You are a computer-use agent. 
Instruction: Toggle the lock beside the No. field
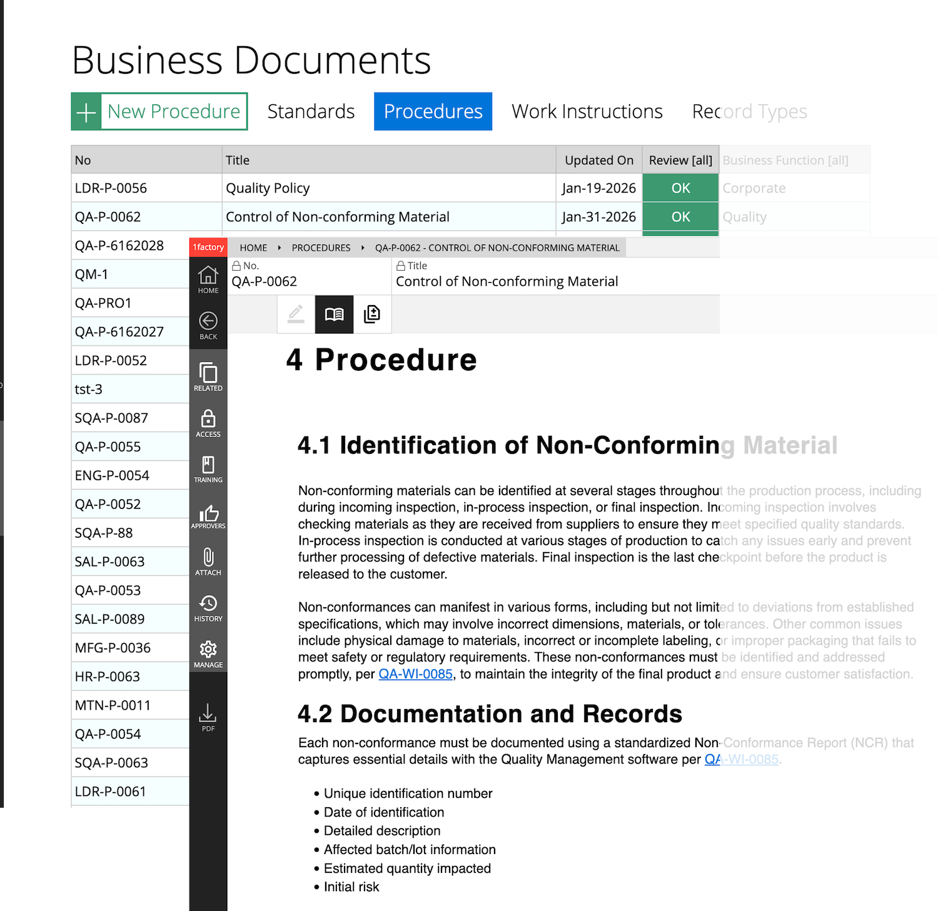pyautogui.click(x=235, y=265)
